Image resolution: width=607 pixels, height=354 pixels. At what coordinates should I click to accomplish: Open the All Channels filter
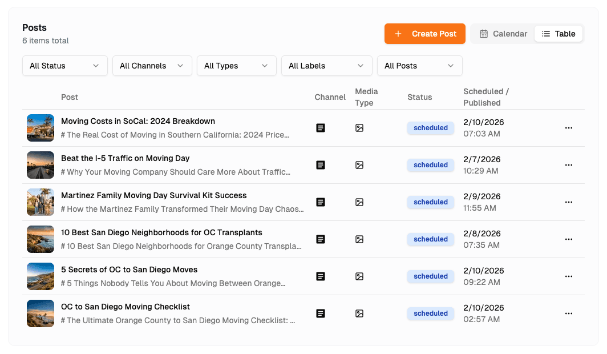152,66
